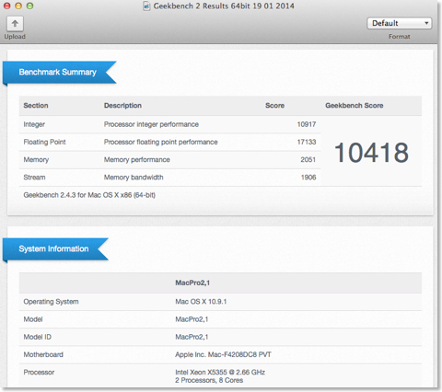Click 'Processor integer performance' description
Screen dimensions: 442x392
coord(151,124)
